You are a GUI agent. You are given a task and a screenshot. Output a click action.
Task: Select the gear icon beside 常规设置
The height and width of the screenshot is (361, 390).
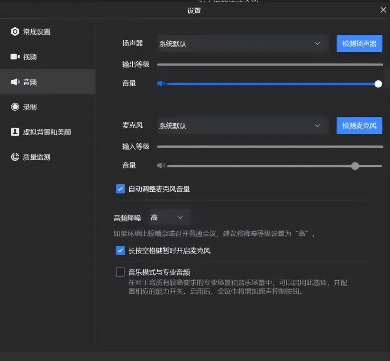15,31
